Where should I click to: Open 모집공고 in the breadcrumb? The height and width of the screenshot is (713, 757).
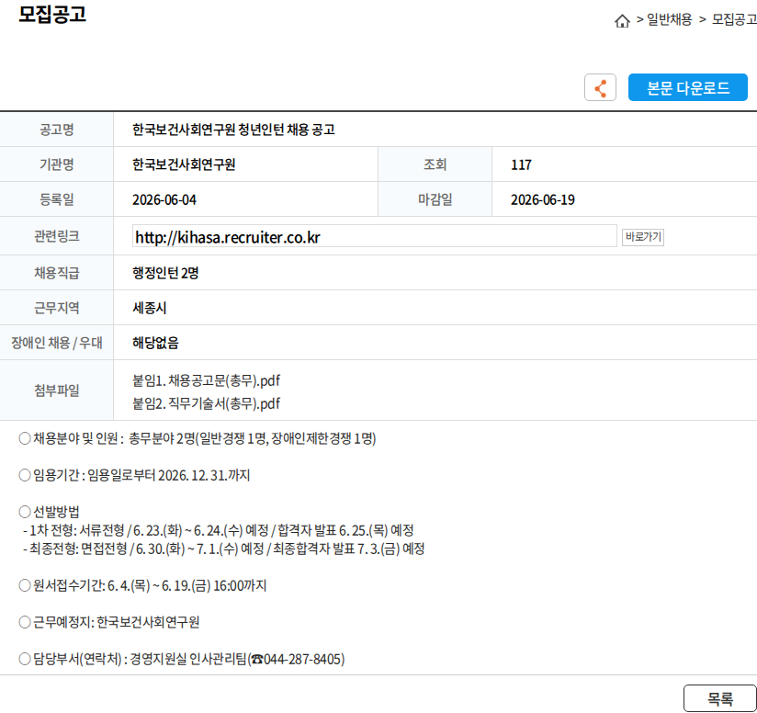734,19
